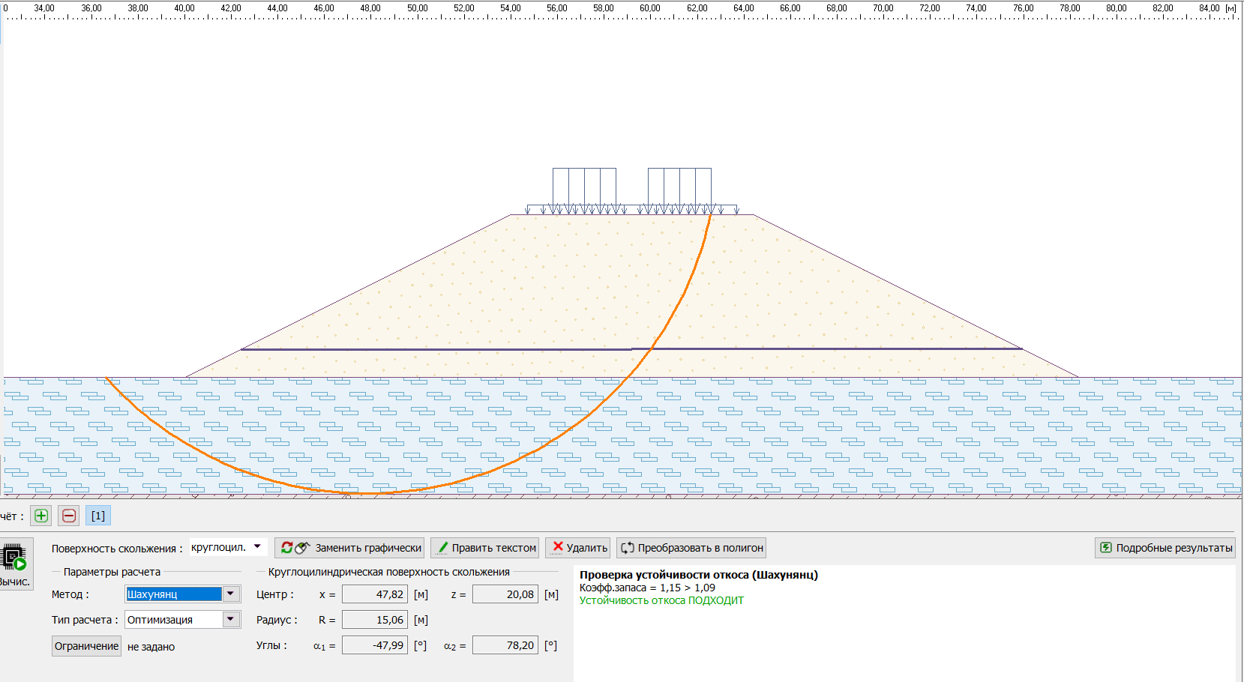Click the 'не задано' label
This screenshot has width=1244, height=682.
151,647
